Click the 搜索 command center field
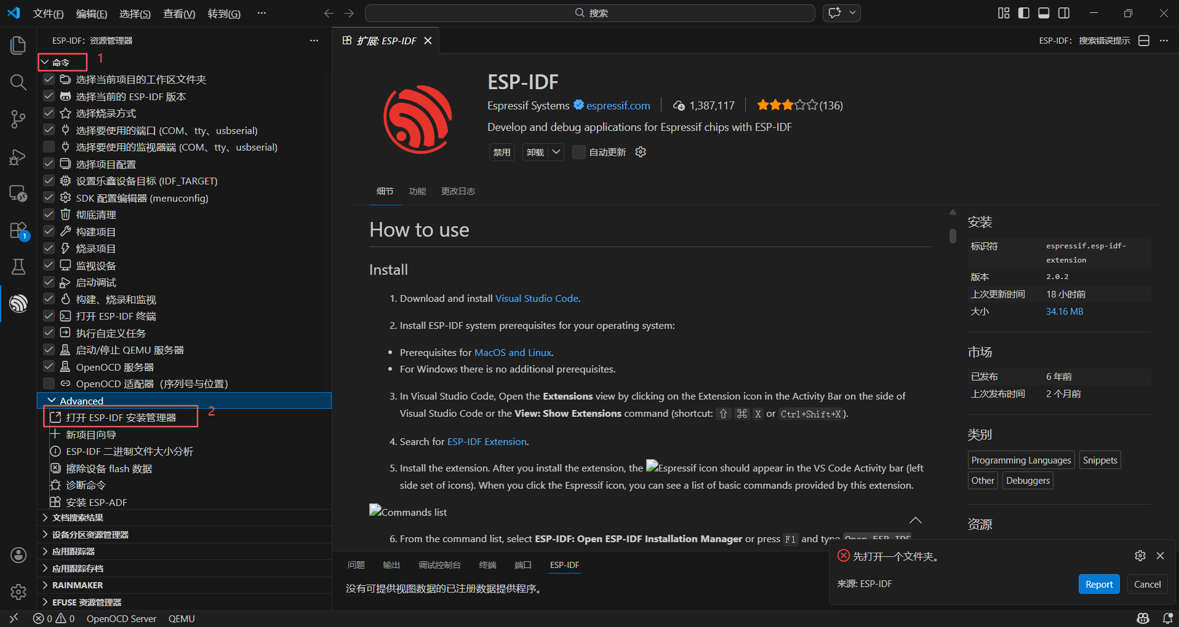Viewport: 1179px width, 627px height. [x=589, y=13]
